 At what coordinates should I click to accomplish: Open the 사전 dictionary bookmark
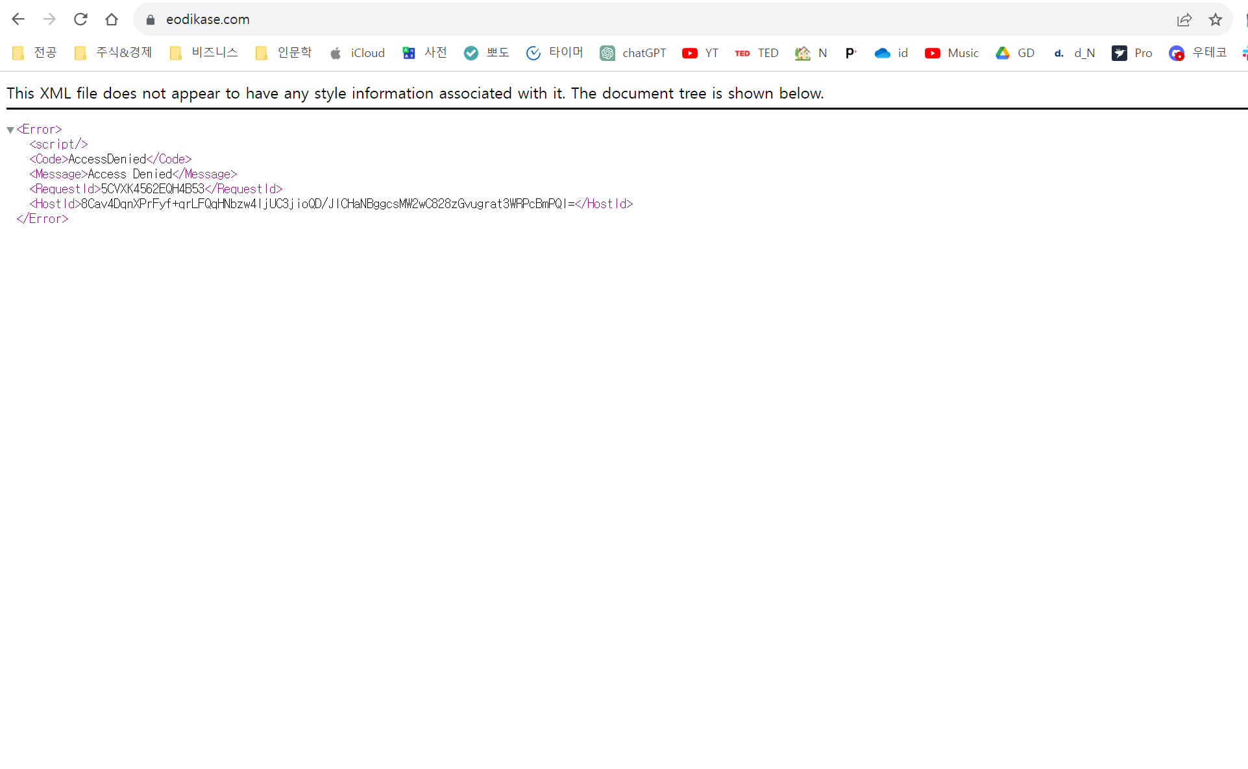(425, 53)
